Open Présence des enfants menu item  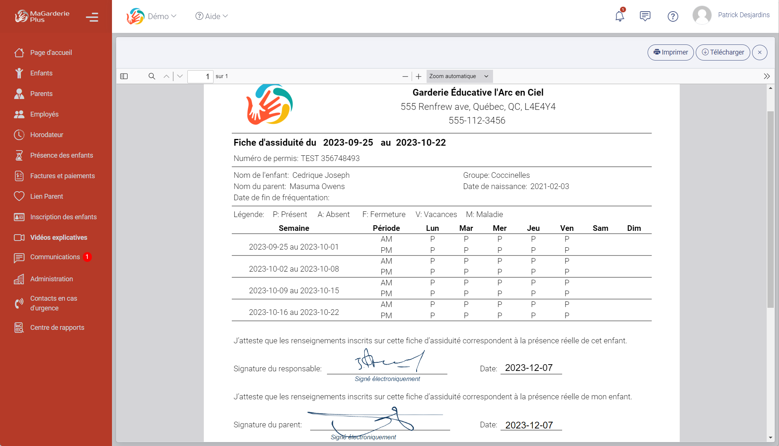point(62,155)
